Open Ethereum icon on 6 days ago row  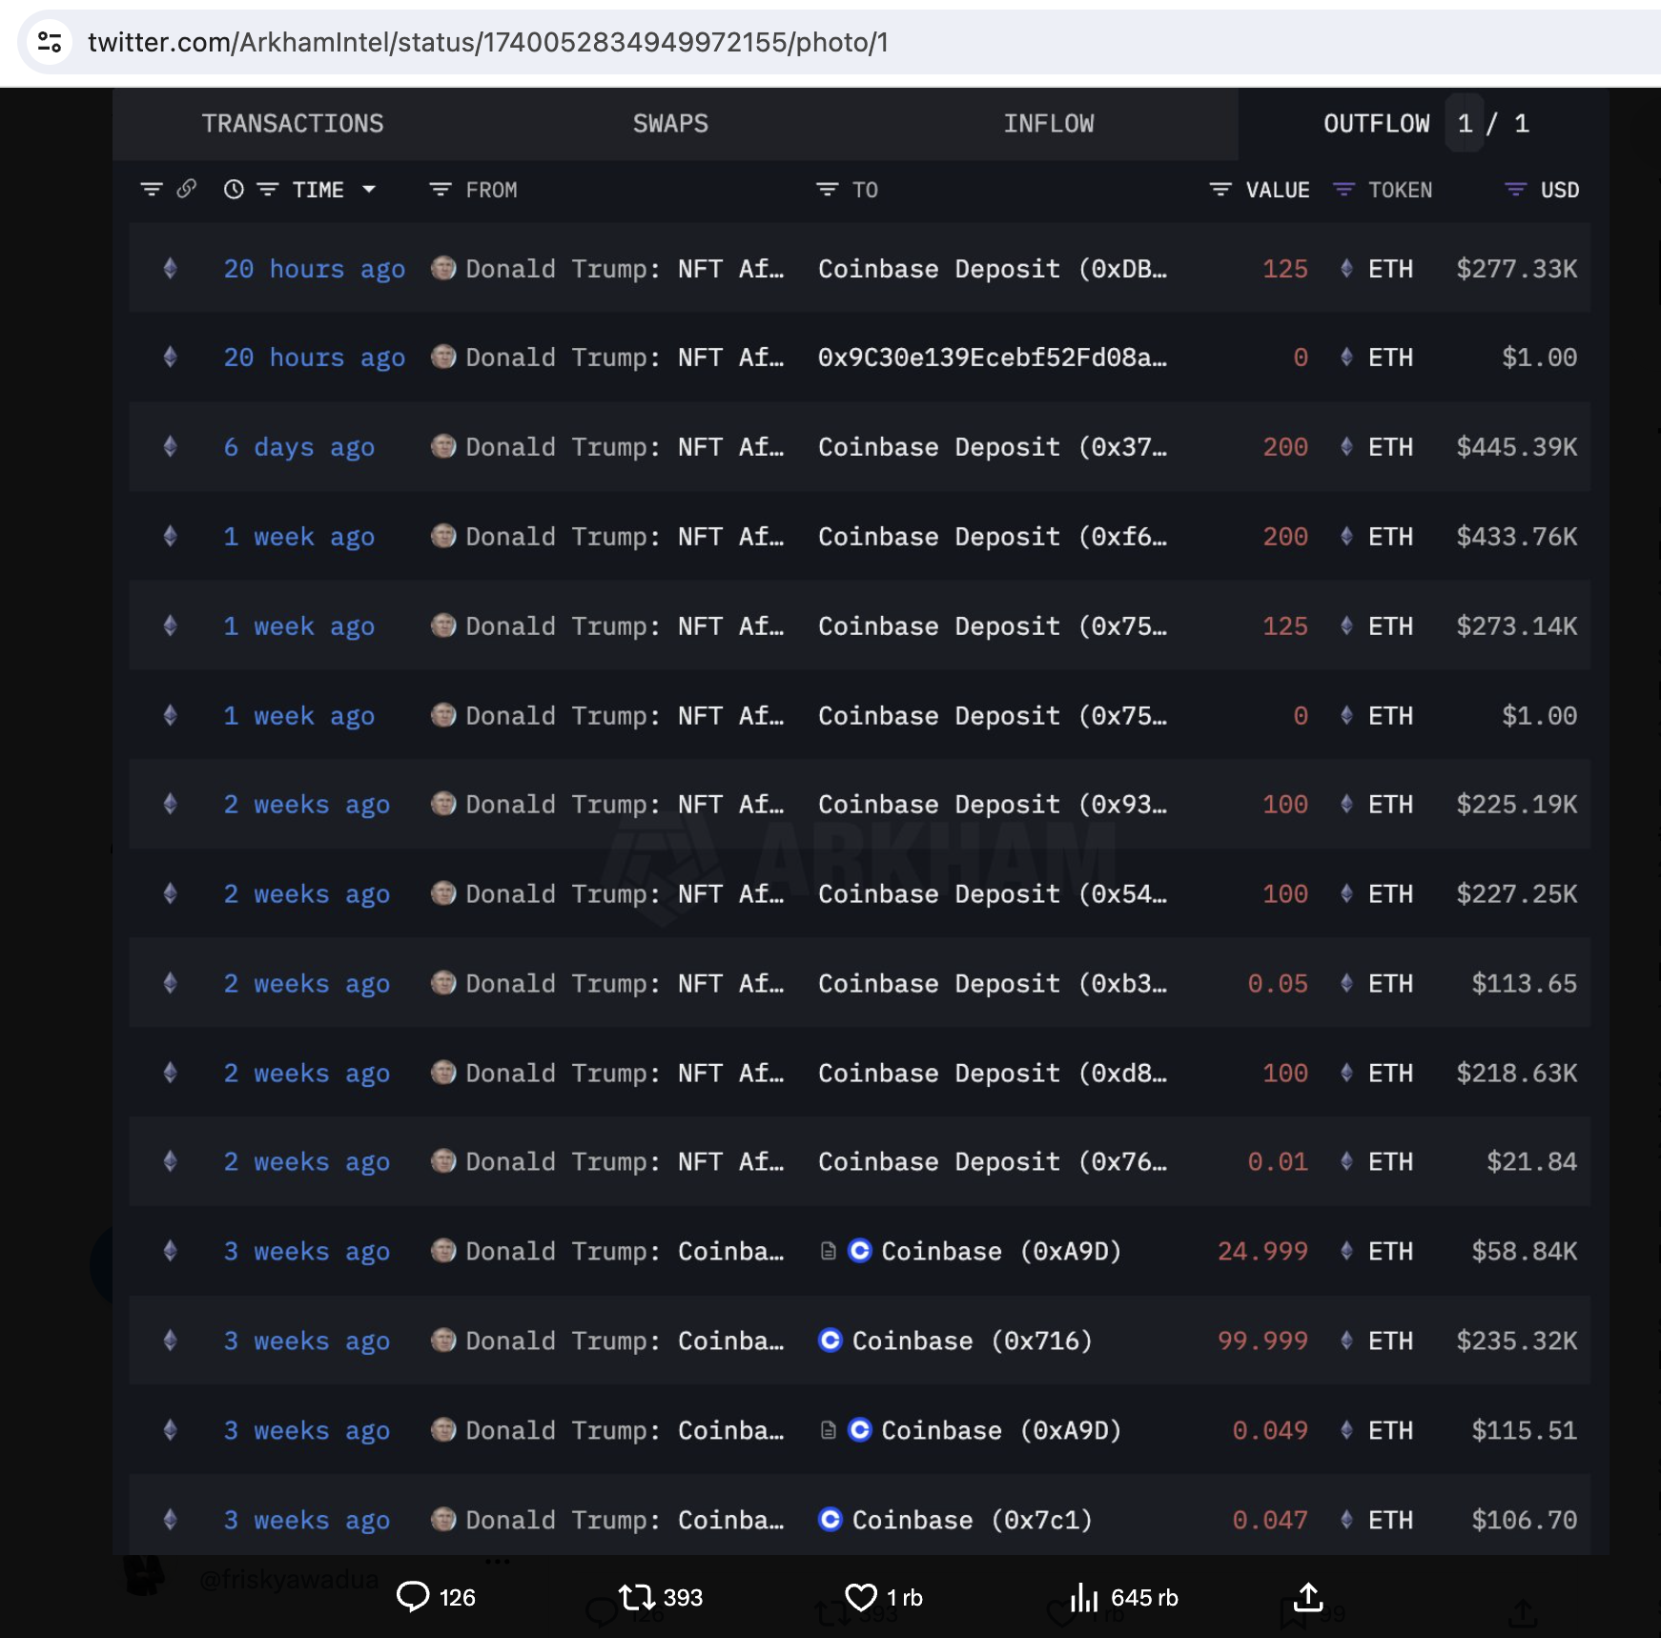(x=170, y=446)
